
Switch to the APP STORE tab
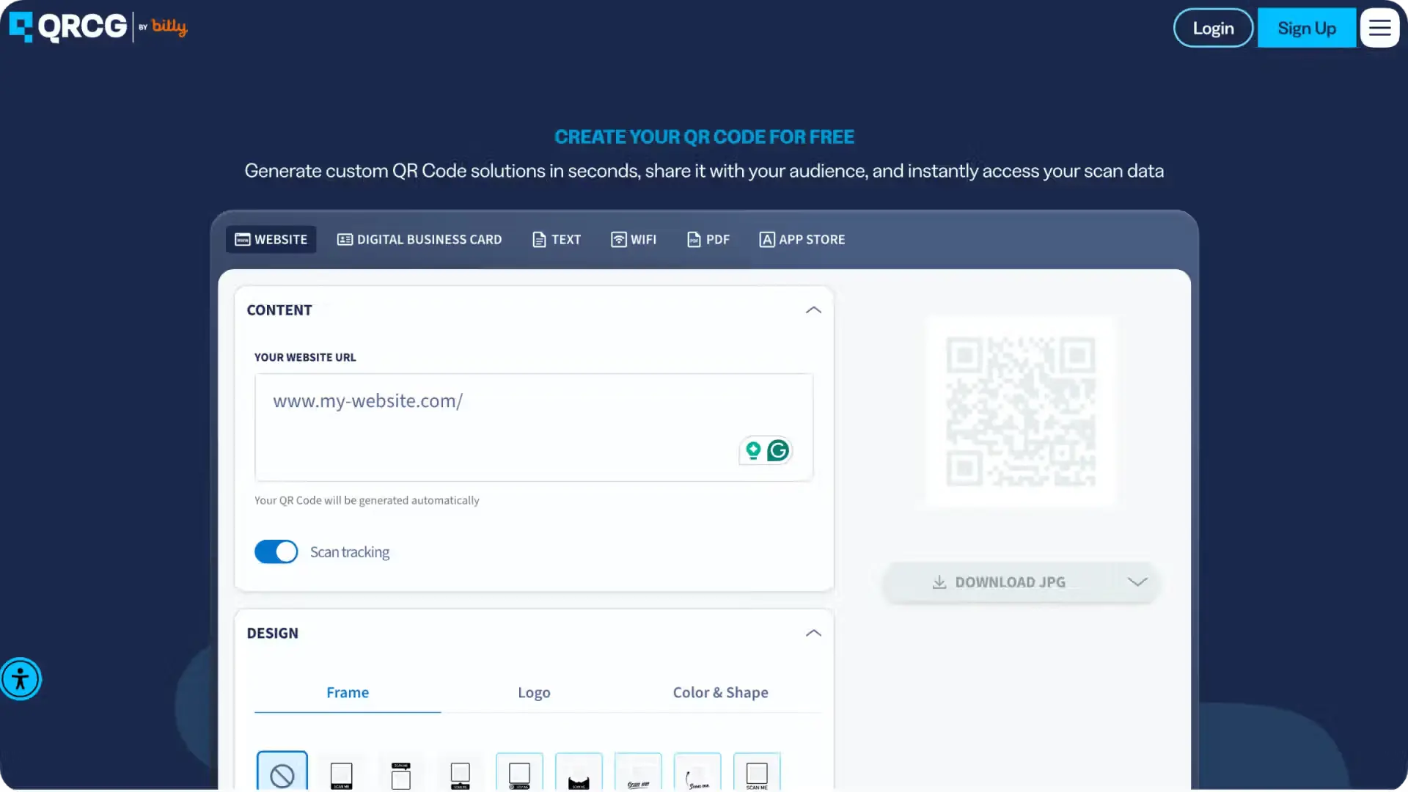[x=802, y=240]
